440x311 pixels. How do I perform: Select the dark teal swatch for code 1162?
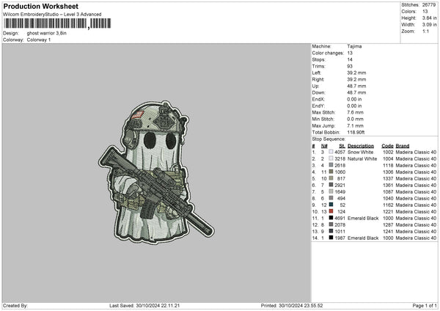pyautogui.click(x=331, y=205)
